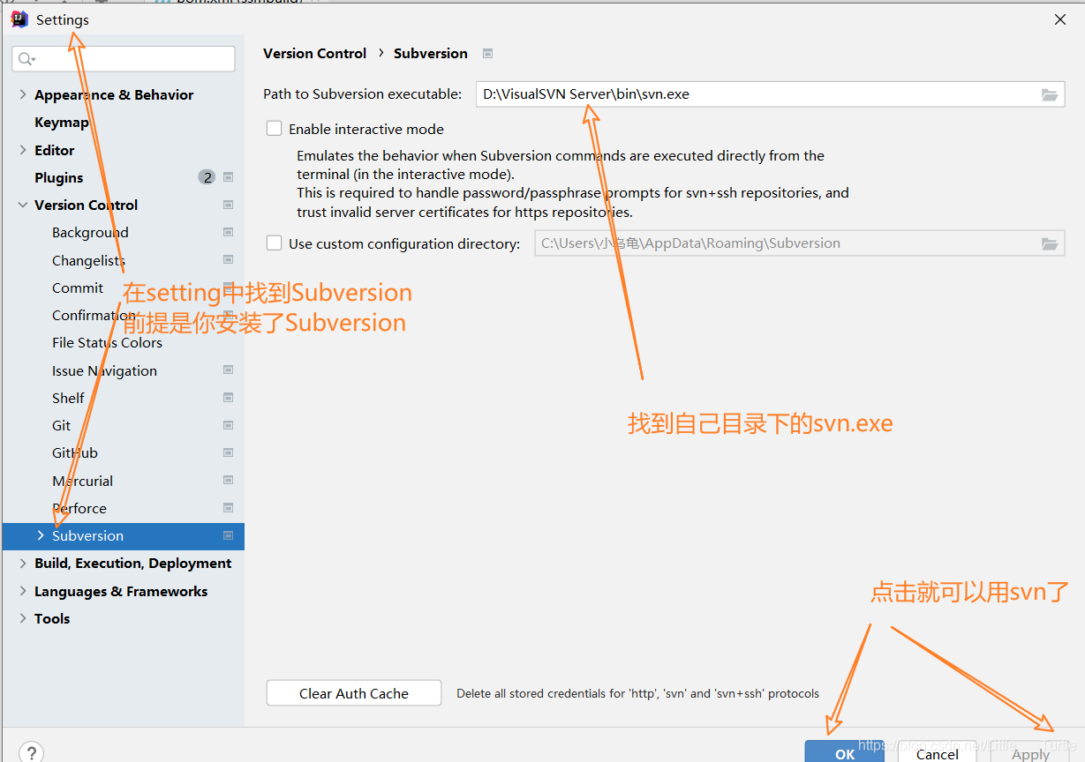Select Mercurial in the settings tree
Screen dimensions: 1085x762
(x=82, y=481)
